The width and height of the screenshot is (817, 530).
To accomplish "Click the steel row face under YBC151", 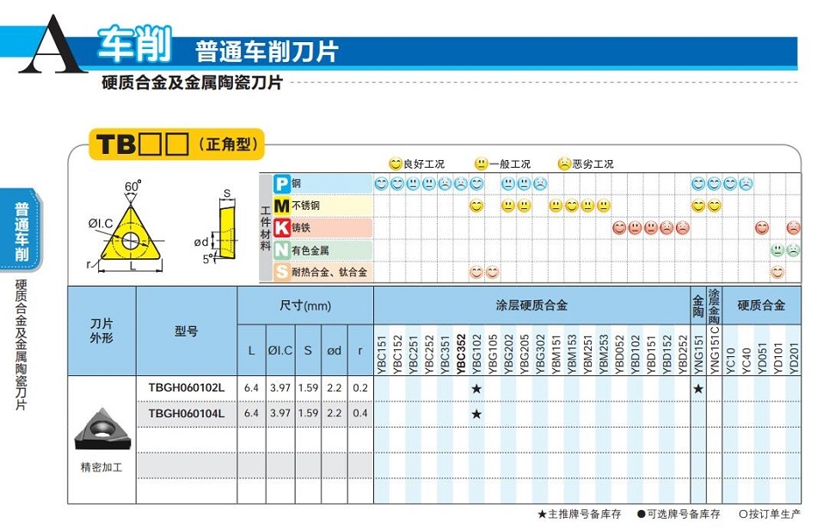I will (381, 183).
